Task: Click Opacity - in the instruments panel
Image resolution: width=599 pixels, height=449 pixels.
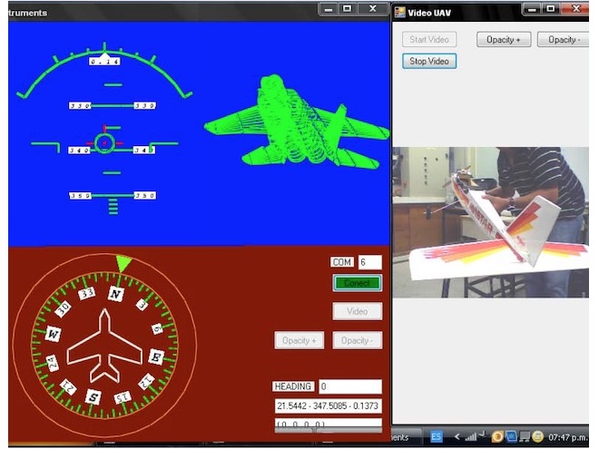Action: click(357, 340)
